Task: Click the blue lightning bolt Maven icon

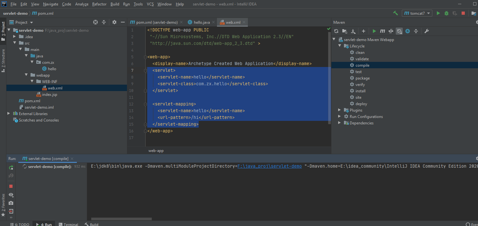Action: point(408,31)
